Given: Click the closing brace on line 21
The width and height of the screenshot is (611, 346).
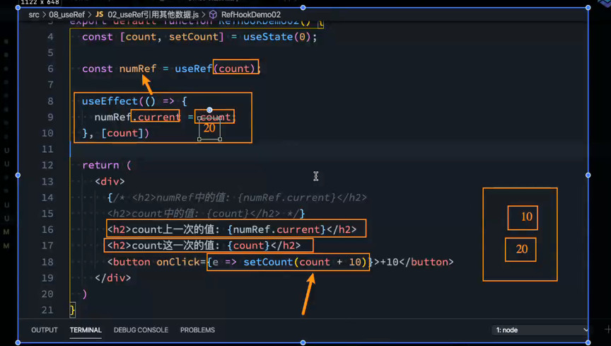Looking at the screenshot, I should pyautogui.click(x=72, y=310).
